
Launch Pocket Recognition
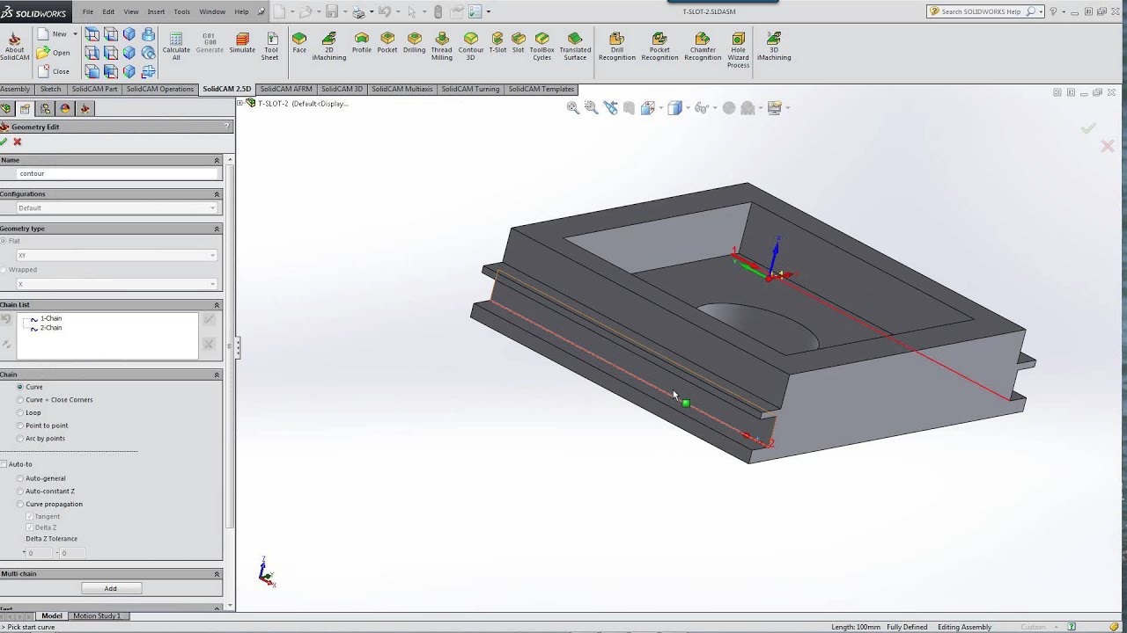point(659,46)
